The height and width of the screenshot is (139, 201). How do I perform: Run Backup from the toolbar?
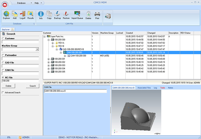click(x=57, y=14)
